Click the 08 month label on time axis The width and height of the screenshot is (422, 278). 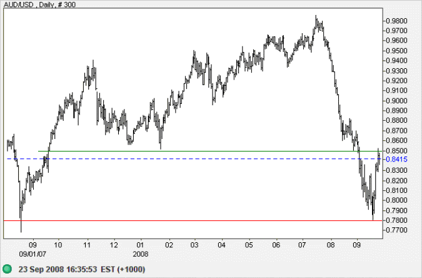click(x=331, y=245)
